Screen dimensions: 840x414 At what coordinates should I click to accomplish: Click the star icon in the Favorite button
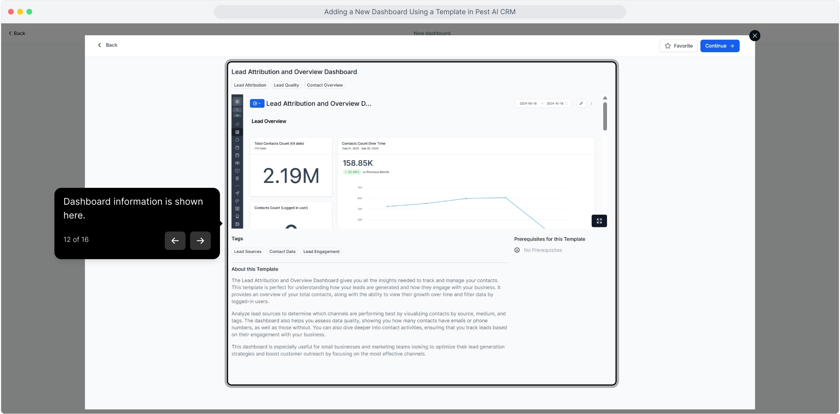pos(668,46)
